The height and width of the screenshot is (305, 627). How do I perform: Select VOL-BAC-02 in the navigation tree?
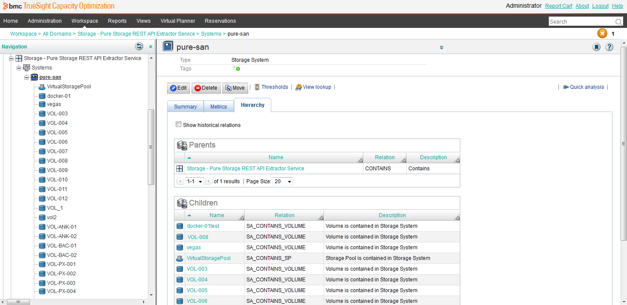[62, 255]
